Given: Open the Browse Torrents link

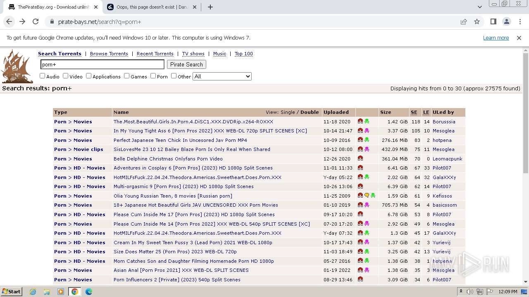Looking at the screenshot, I should tap(109, 54).
